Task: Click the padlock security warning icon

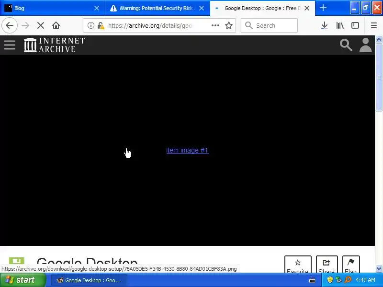Action: 101,25
